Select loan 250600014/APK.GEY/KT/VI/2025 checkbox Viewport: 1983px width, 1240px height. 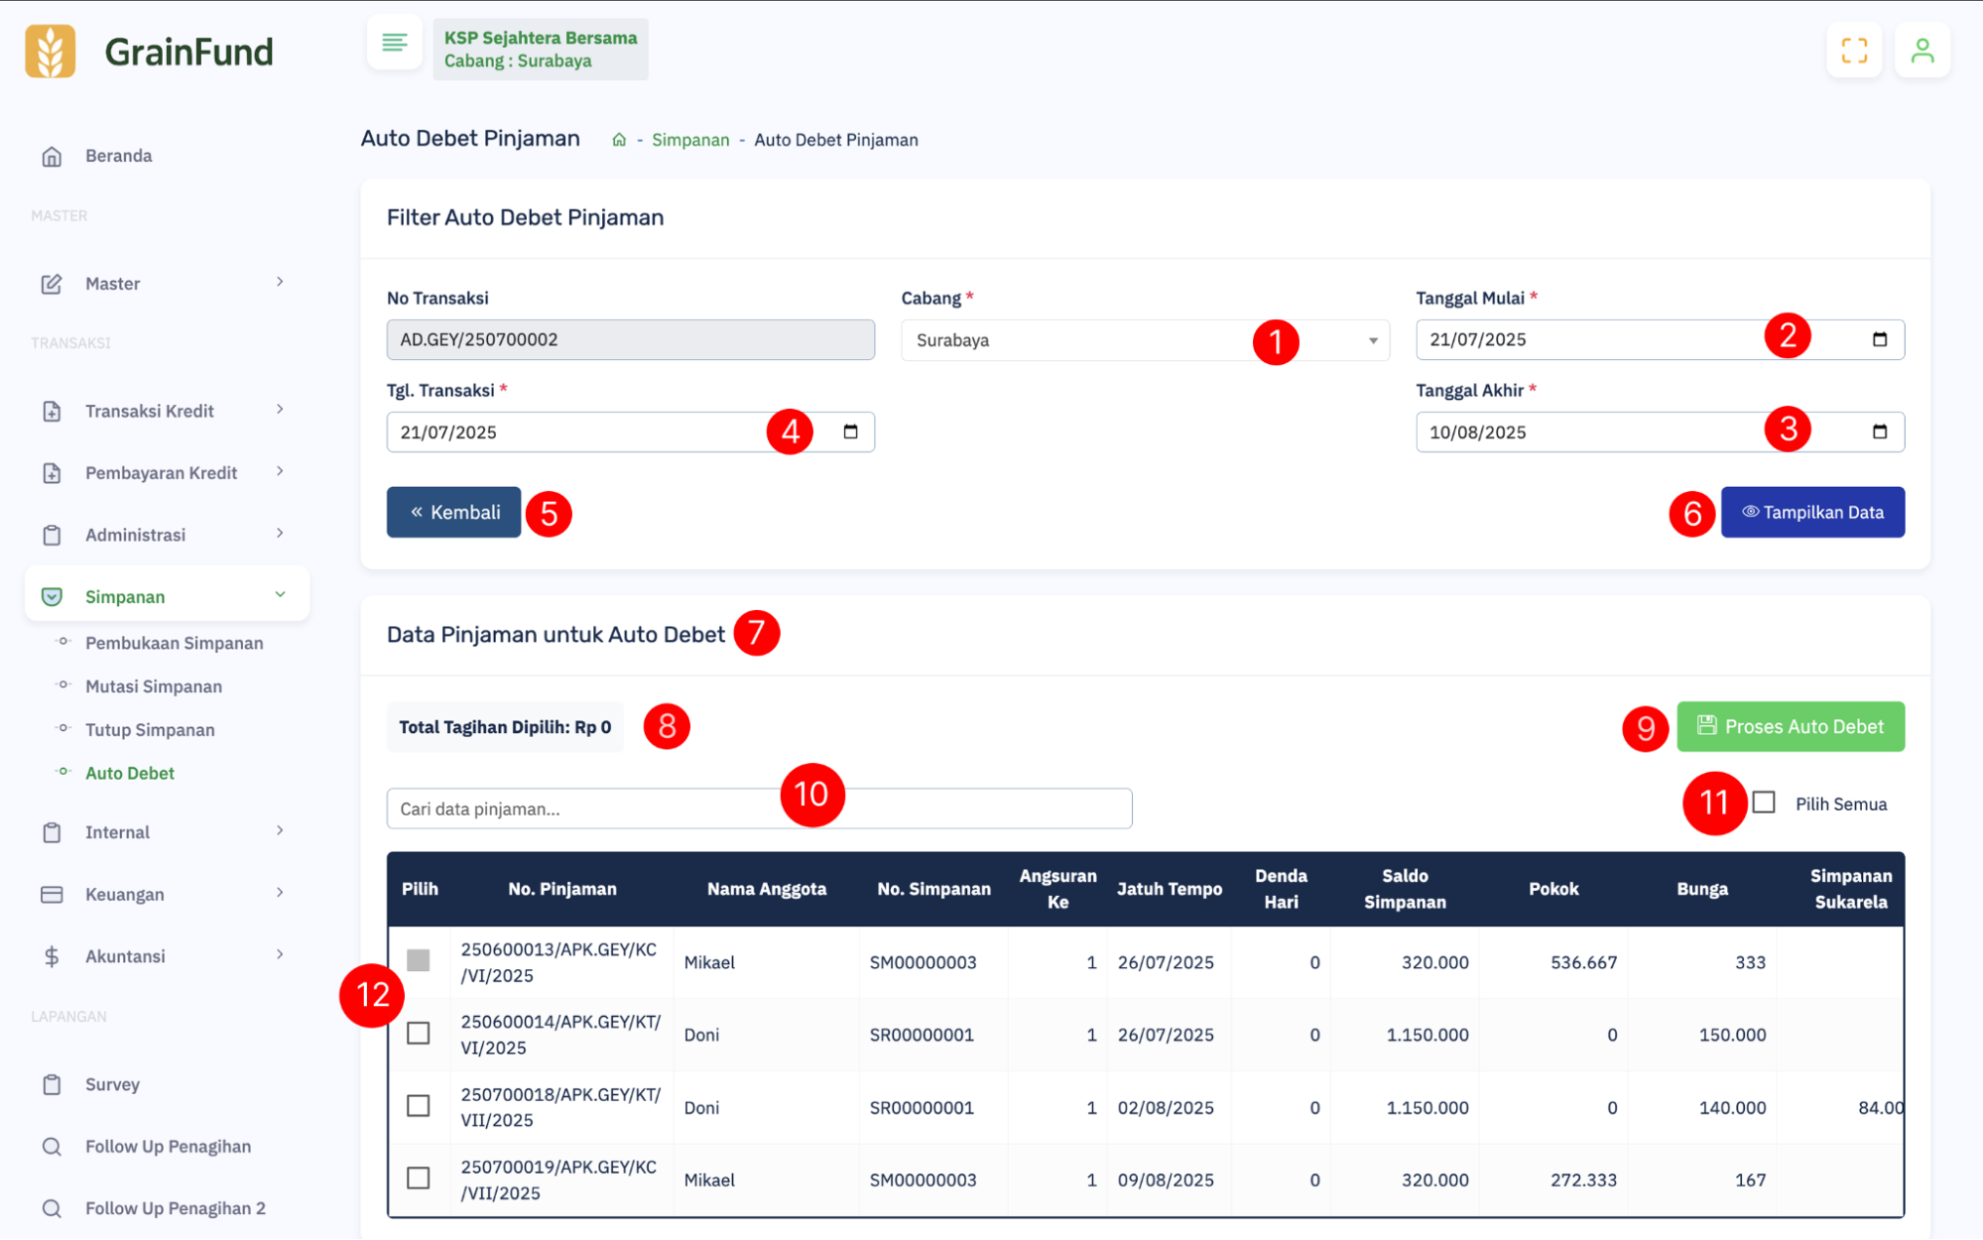click(419, 1034)
